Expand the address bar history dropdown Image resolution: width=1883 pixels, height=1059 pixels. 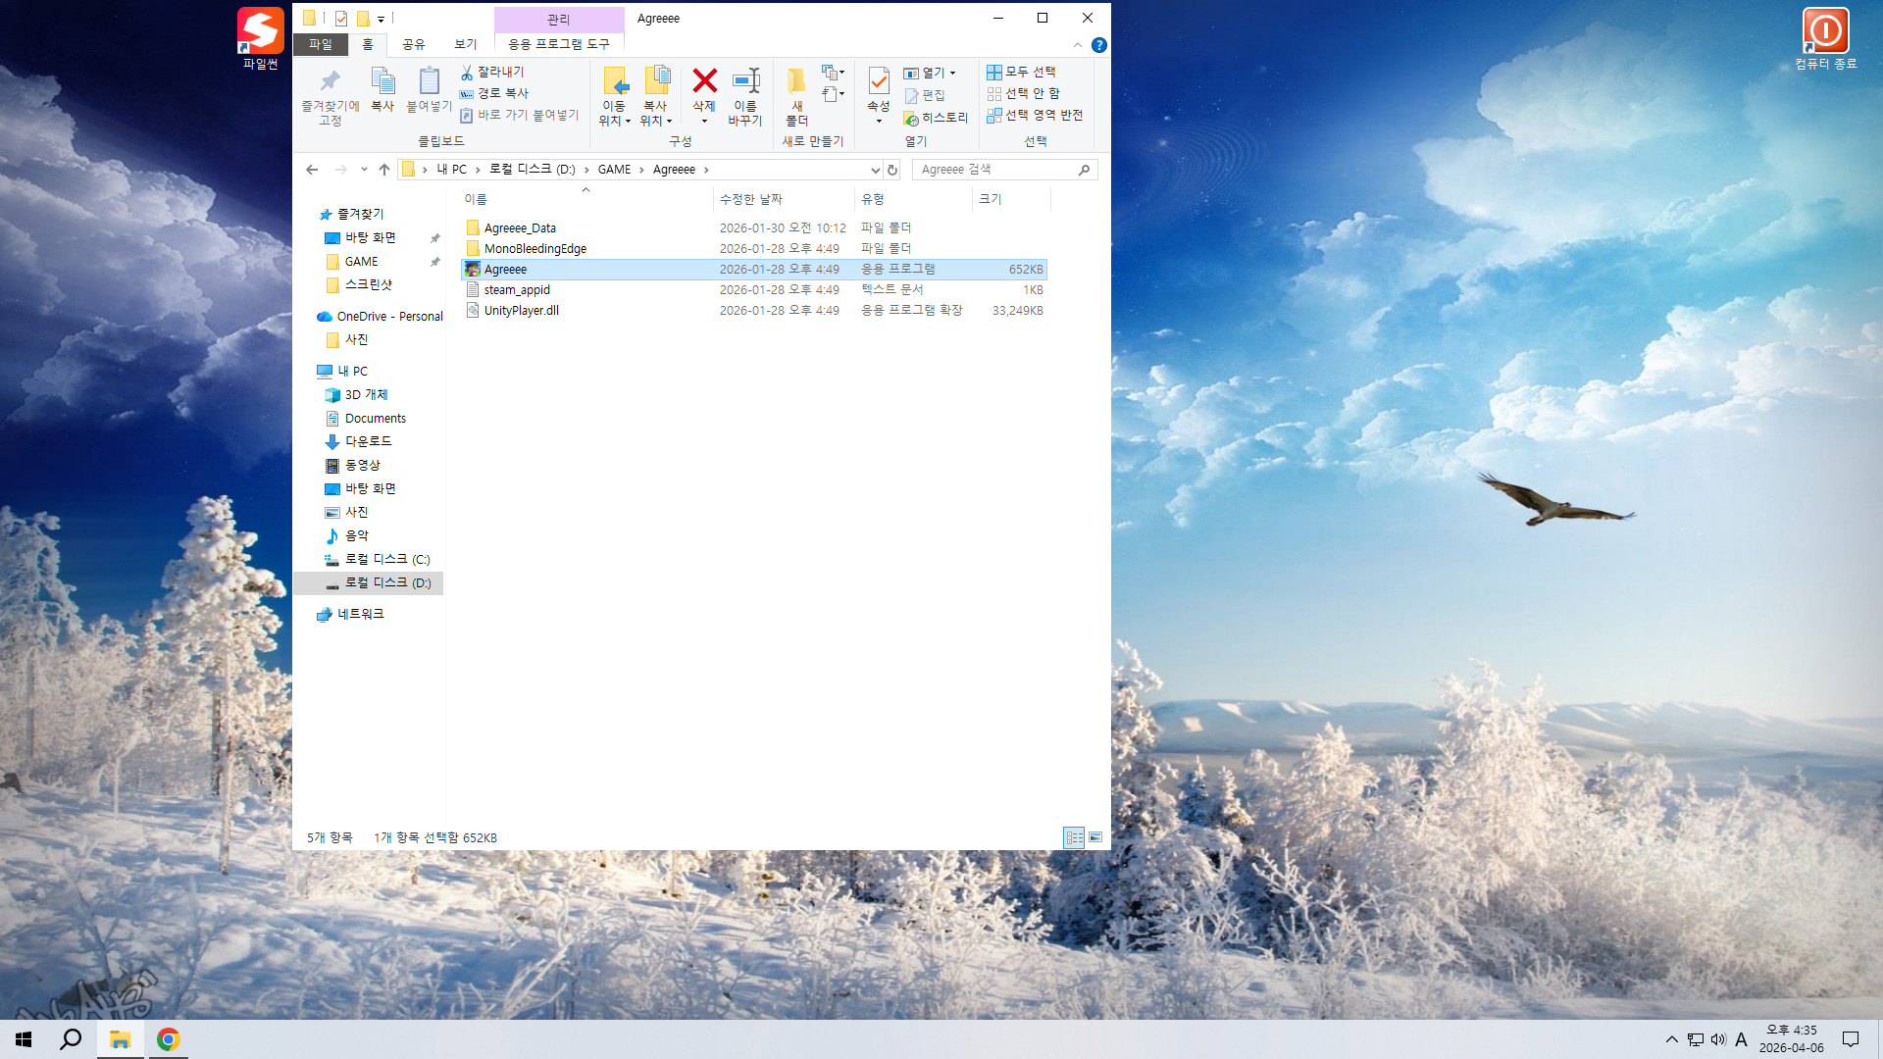coord(875,170)
